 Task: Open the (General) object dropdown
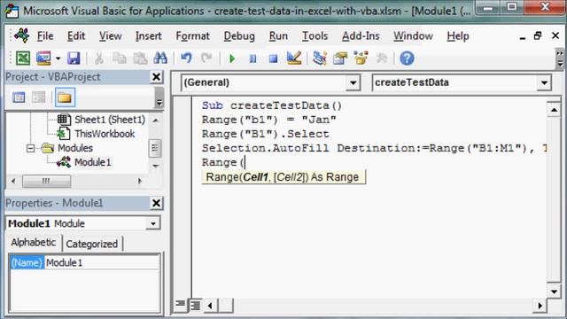coord(353,82)
